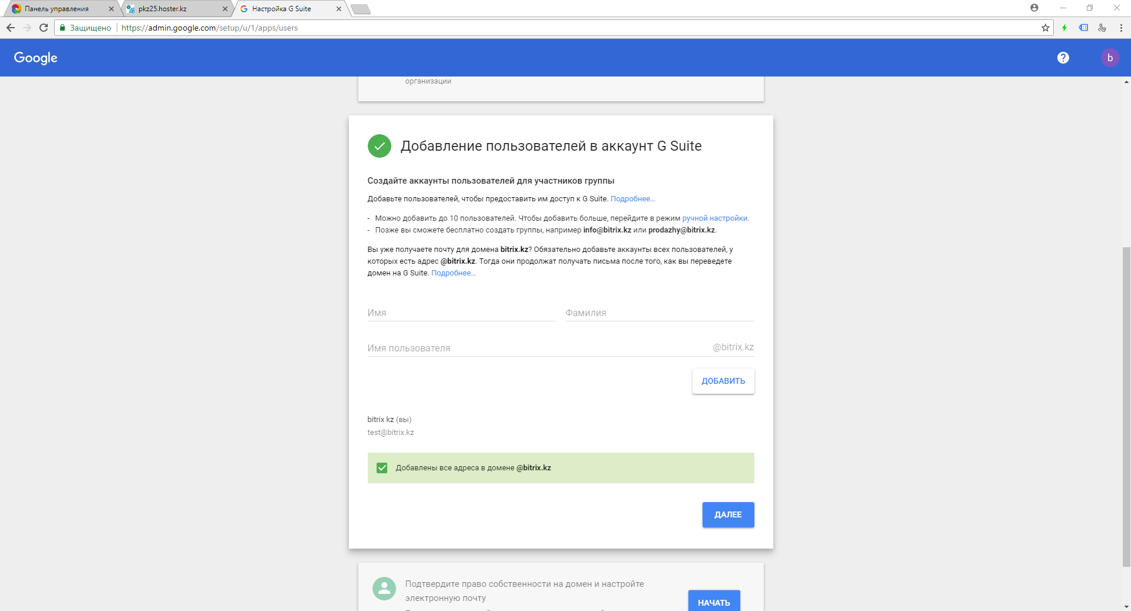1131x611 pixels.
Task: Focus the 'Имя' input field
Action: (x=461, y=313)
